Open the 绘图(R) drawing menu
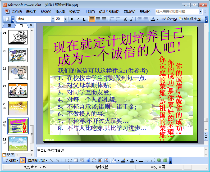Viewport: 210px width, 172px height. click(x=12, y=160)
